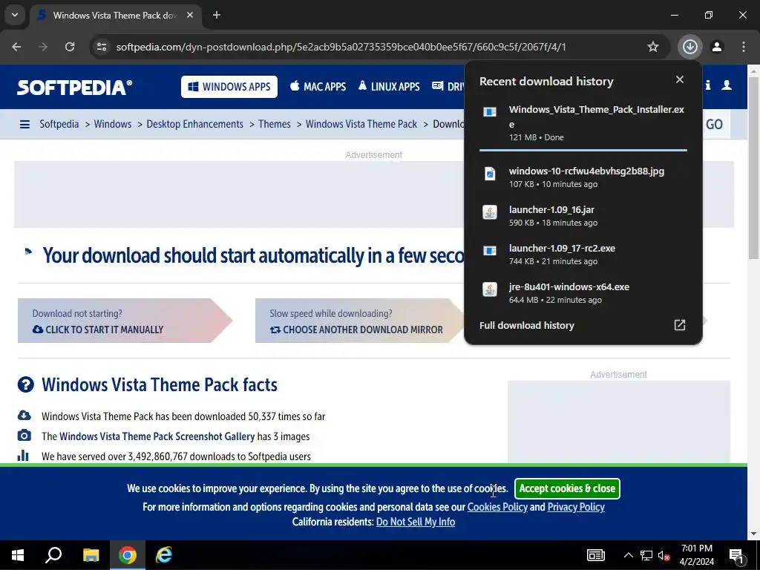Select WINDOWS APPS navigation tab
Screen dimensions: 760x570
click(x=229, y=87)
